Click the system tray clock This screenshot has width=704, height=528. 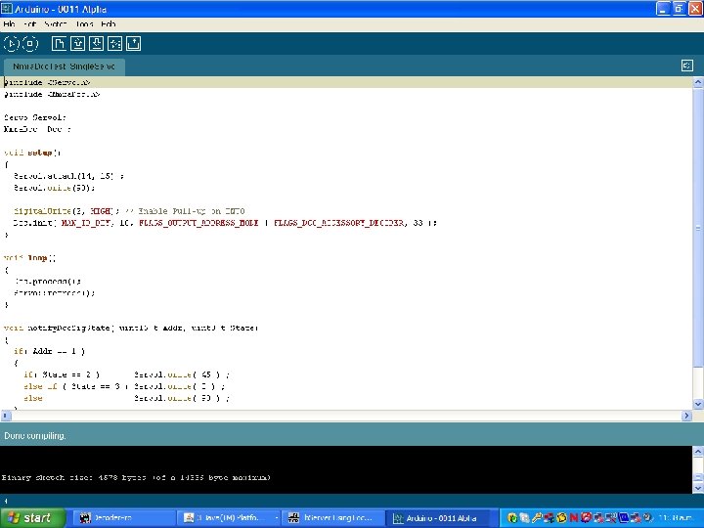point(676,518)
